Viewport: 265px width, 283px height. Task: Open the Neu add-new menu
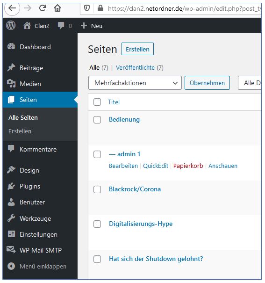(92, 26)
